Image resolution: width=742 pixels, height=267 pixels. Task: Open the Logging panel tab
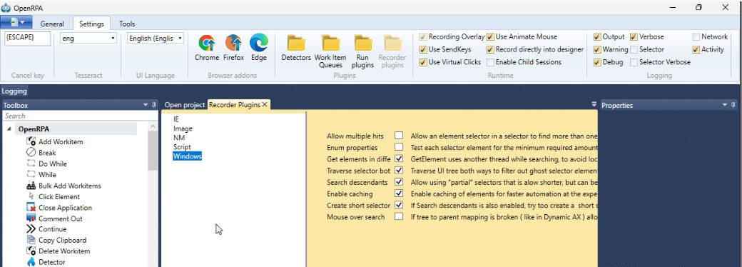(14, 91)
